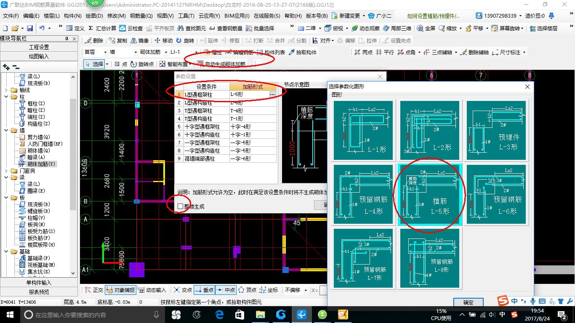Click 确定 in 选择参数化图形 dialog

click(x=469, y=302)
